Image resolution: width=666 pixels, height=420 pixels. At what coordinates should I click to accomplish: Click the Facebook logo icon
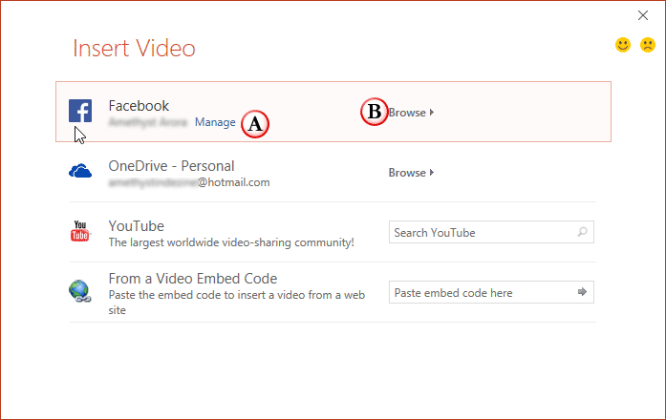coord(80,111)
